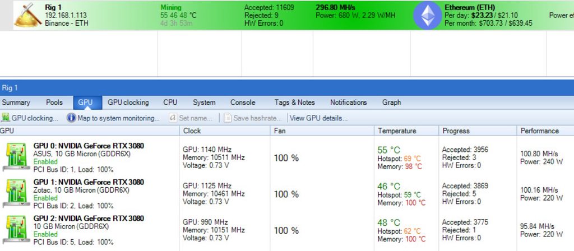Click the Set name... button
Image resolution: width=574 pixels, height=251 pixels.
pos(192,118)
